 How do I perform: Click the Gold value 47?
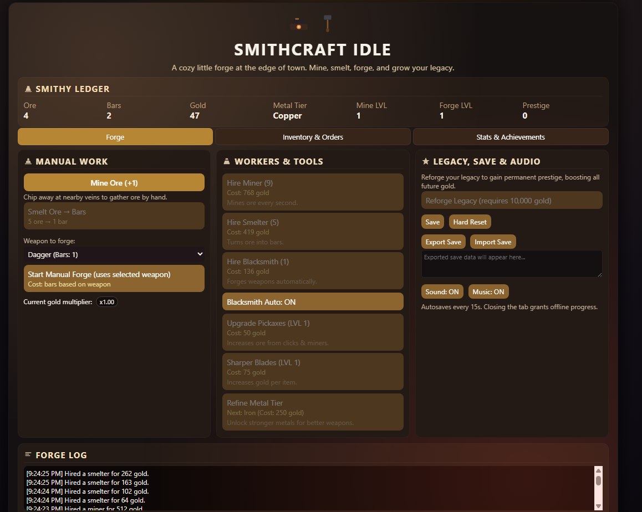(195, 116)
